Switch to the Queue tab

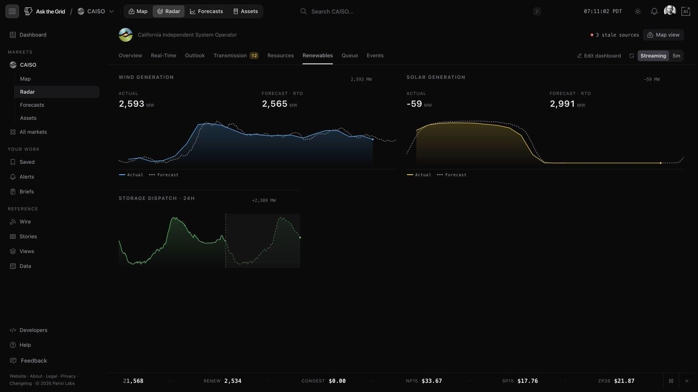(x=350, y=56)
